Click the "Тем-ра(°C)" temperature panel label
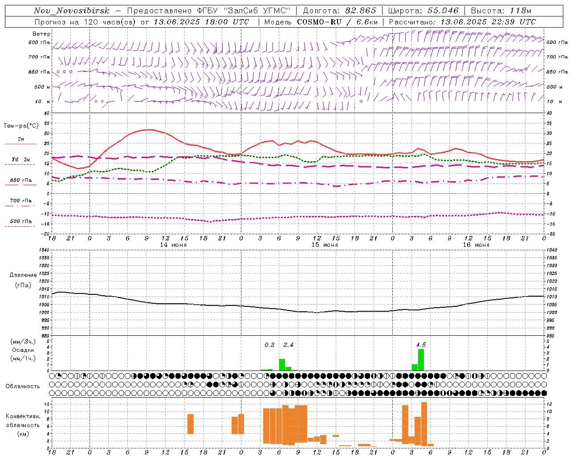Screen dimensions: 570x456 point(21,126)
